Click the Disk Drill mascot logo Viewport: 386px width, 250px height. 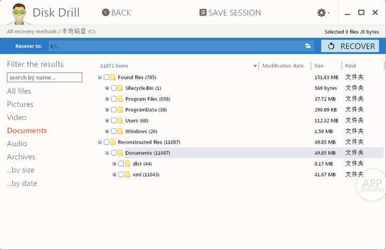(19, 14)
